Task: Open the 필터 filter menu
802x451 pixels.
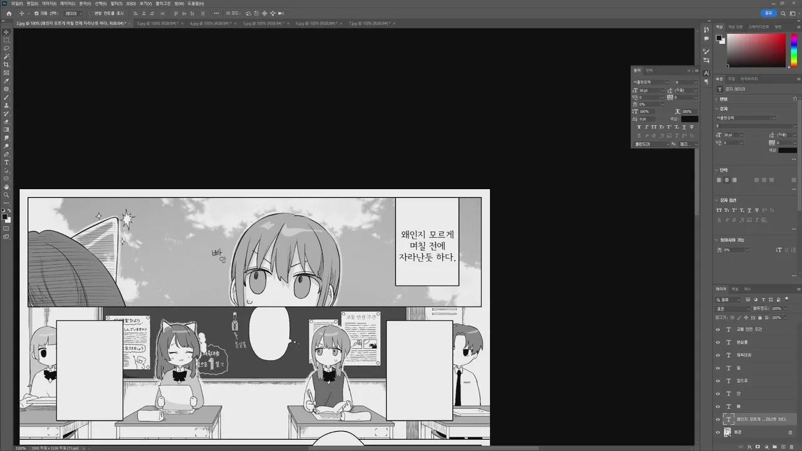Action: (x=117, y=4)
